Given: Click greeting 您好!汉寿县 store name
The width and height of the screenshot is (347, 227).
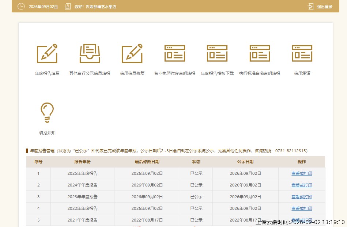Looking at the screenshot, I should [x=95, y=7].
